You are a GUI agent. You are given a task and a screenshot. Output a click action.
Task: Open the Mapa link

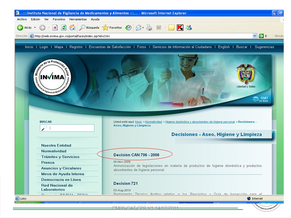59,47
